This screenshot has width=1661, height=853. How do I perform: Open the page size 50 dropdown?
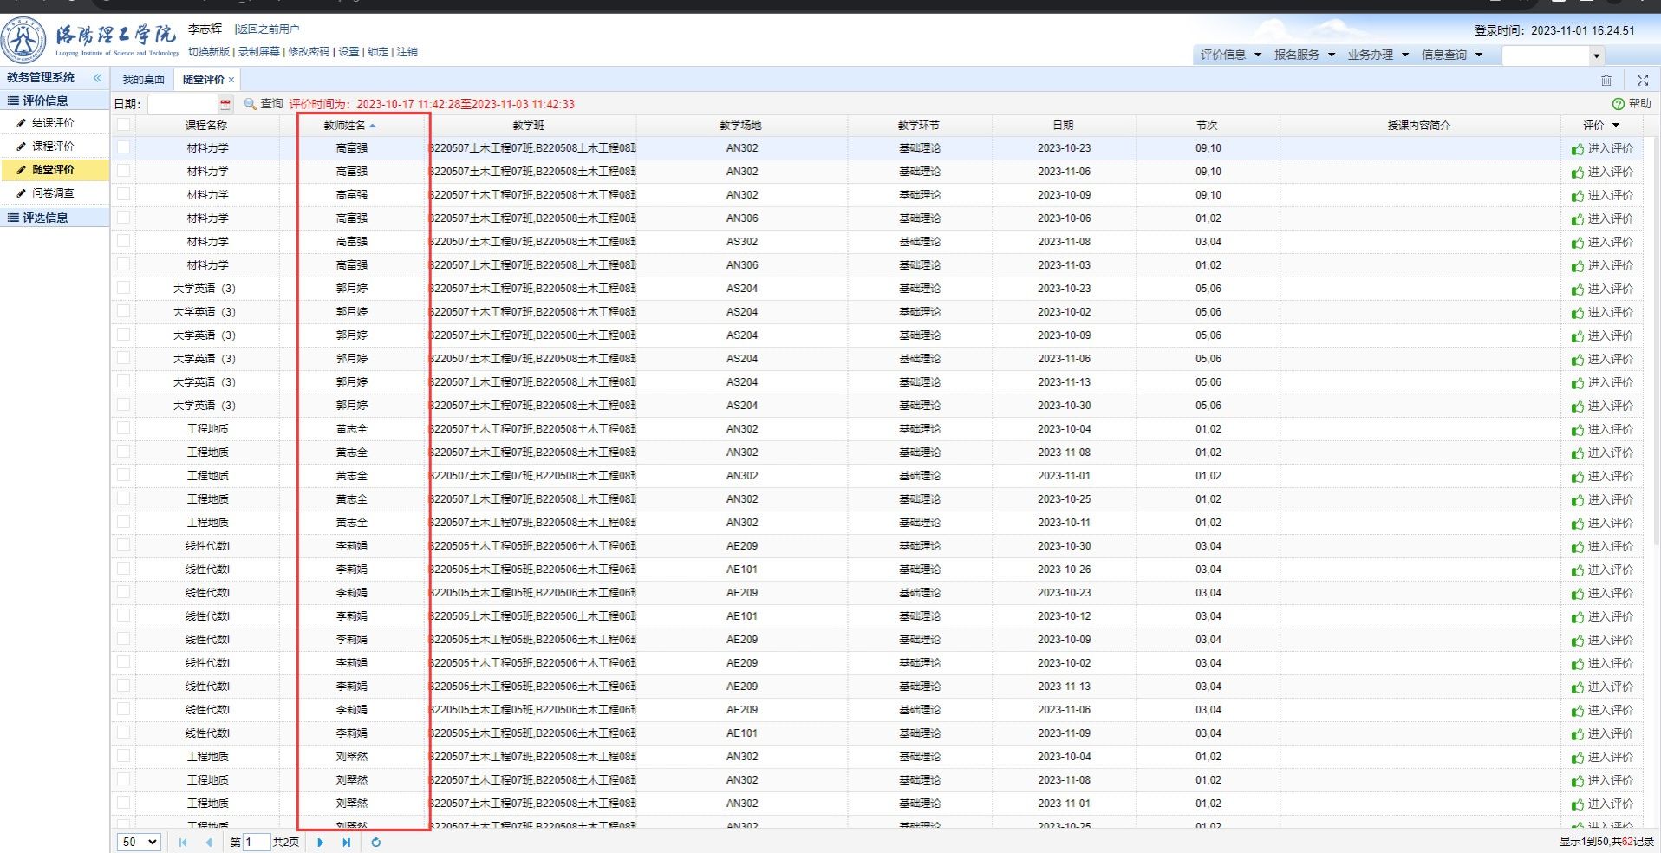[139, 842]
